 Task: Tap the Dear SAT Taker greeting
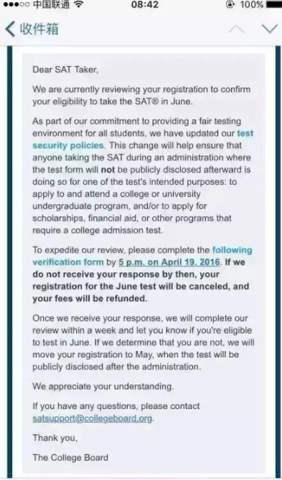(65, 69)
